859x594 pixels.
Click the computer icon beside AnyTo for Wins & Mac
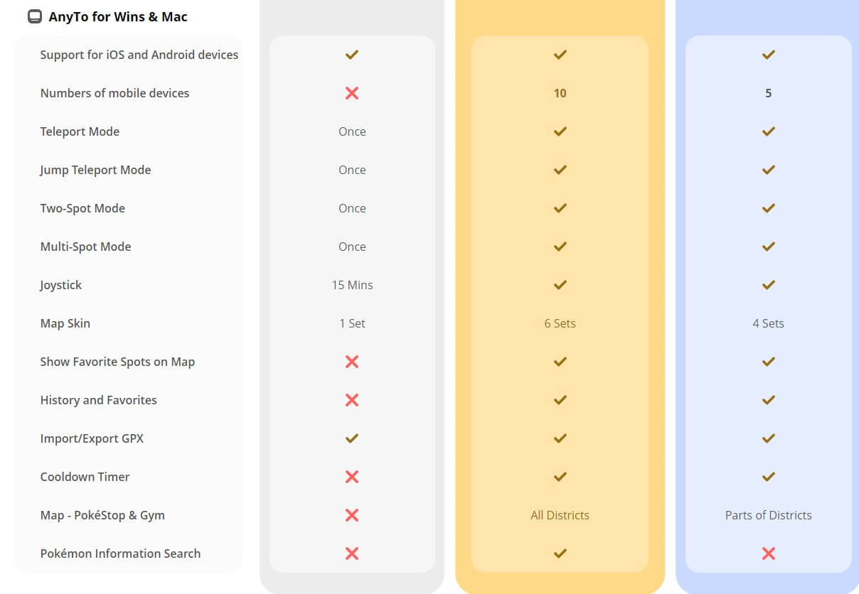[x=34, y=16]
